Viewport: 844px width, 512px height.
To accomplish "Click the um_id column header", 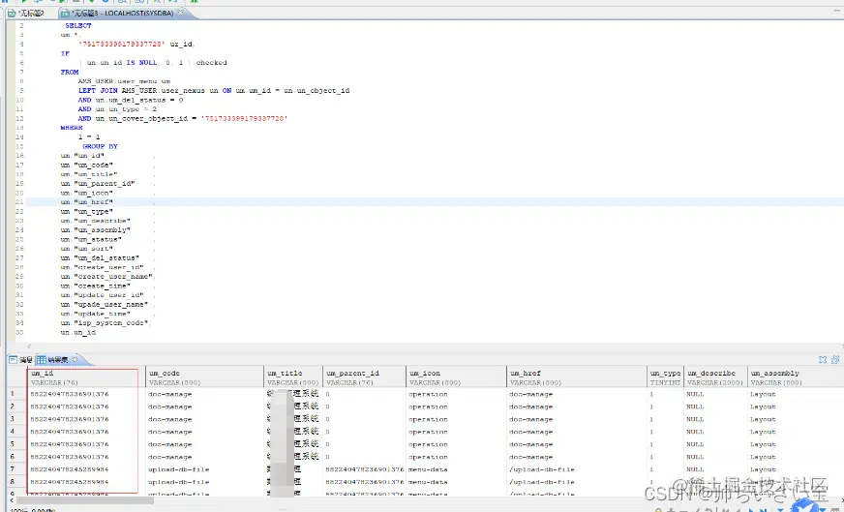I will [86, 376].
